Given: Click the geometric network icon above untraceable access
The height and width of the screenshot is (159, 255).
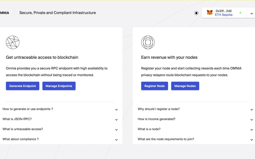Looking at the screenshot, I should 13,42.
